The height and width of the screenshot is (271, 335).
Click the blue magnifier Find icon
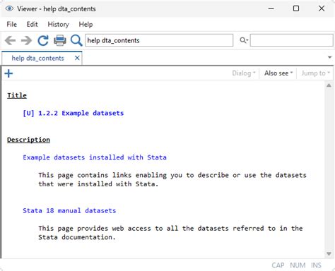(76, 40)
